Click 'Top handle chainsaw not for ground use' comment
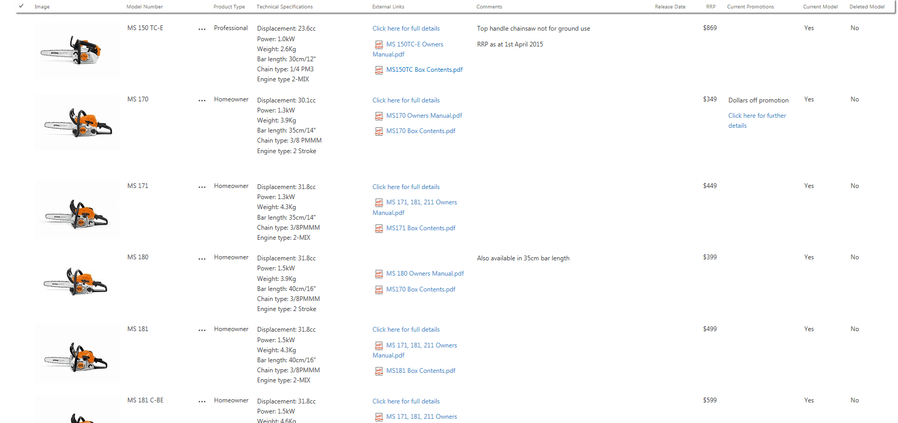The height and width of the screenshot is (423, 898). tap(534, 29)
